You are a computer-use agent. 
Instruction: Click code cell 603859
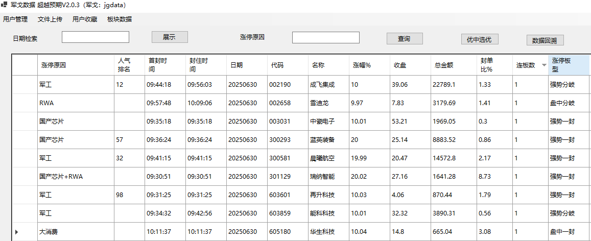click(288, 213)
